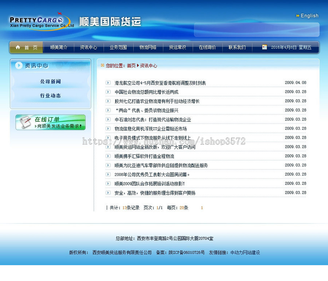The width and height of the screenshot is (328, 281).
Task: Click the home icon in the navigation bar
Action: [x=17, y=47]
